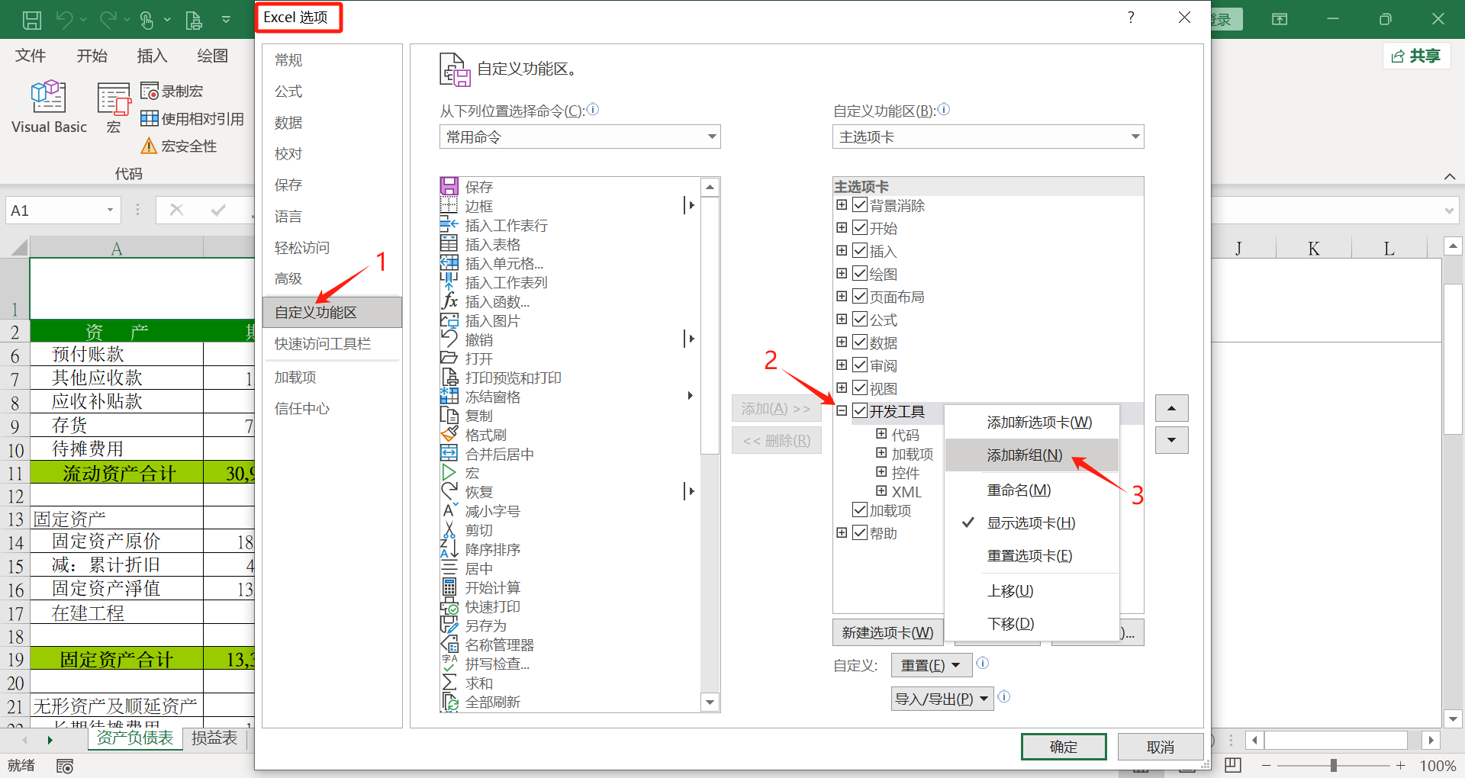Select 插入函数 fx command icon

tap(449, 301)
